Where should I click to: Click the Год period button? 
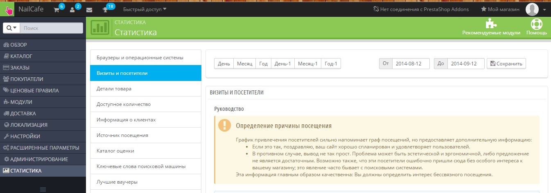pos(263,64)
